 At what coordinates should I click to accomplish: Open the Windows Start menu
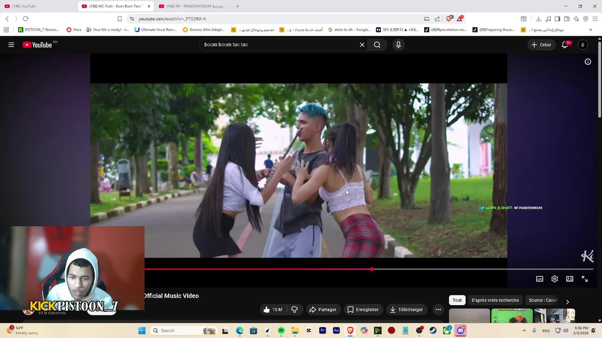[x=142, y=330]
